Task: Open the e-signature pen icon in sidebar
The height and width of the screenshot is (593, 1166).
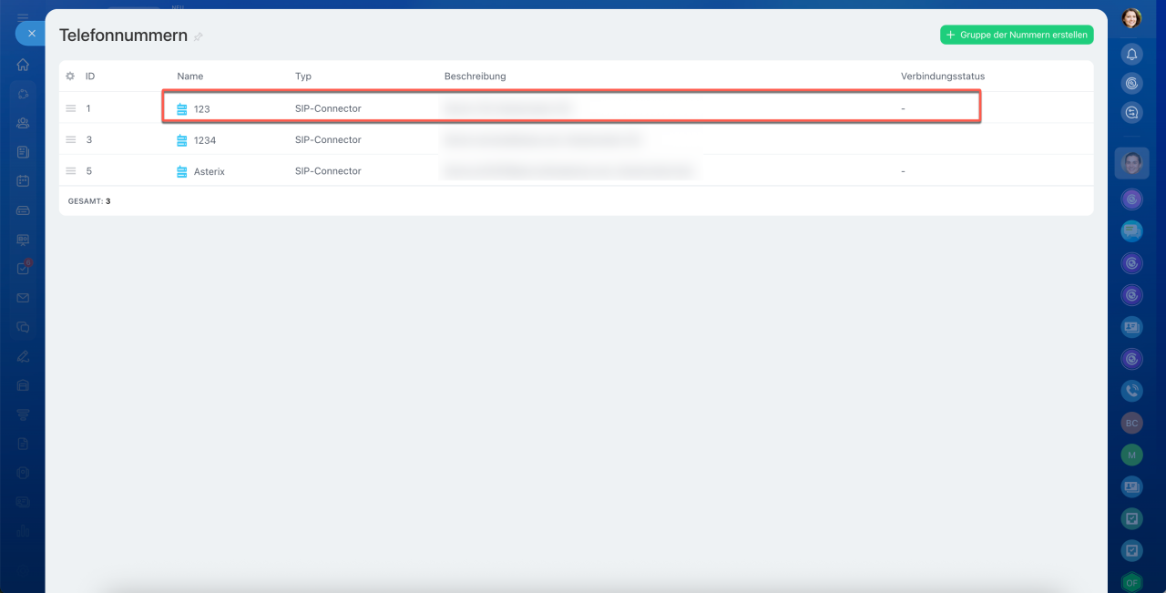Action: tap(23, 356)
